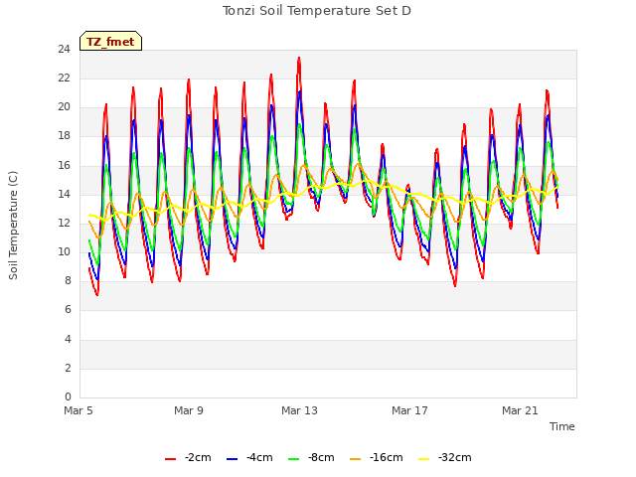636x477 pixels.
Task: Click the 20 y-axis tick label
Action: click(x=64, y=107)
